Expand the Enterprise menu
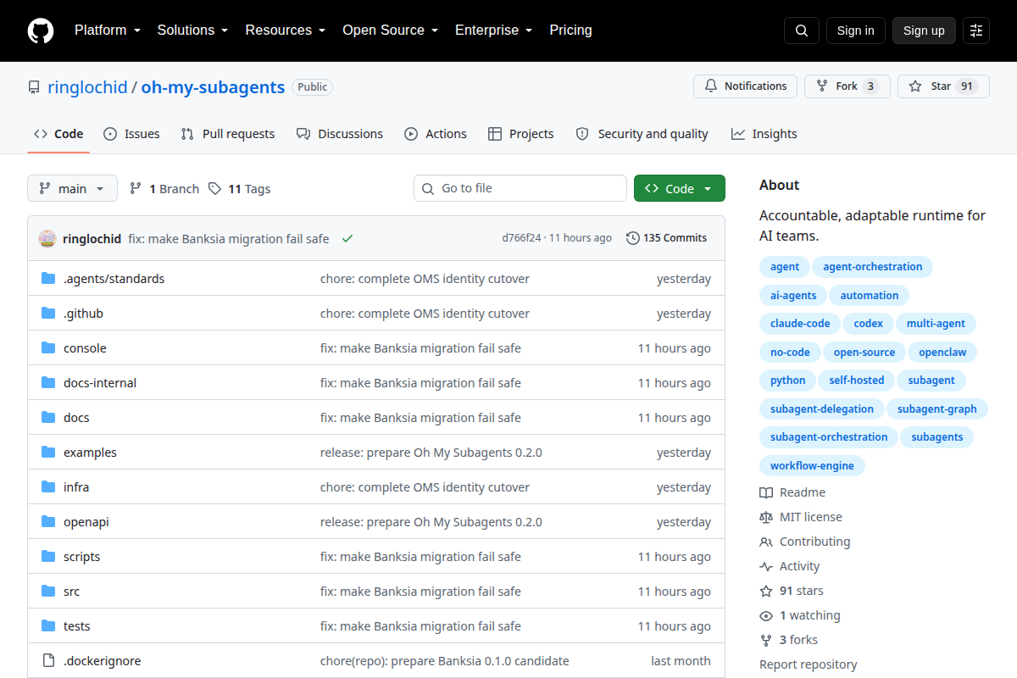Image resolution: width=1017 pixels, height=678 pixels. tap(493, 31)
